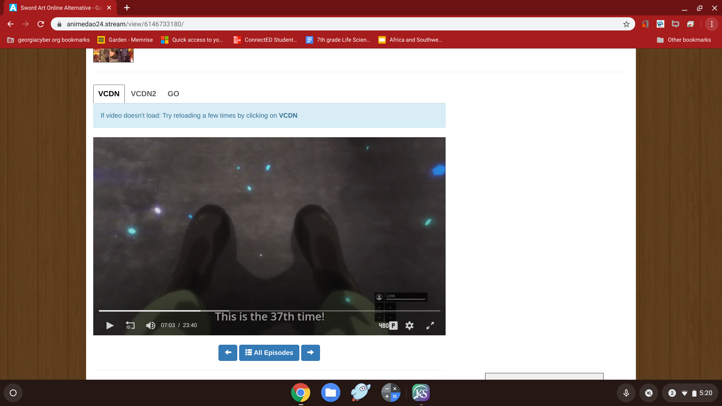The width and height of the screenshot is (722, 406).
Task: Switch to the VCDN2 tab
Action: 144,94
